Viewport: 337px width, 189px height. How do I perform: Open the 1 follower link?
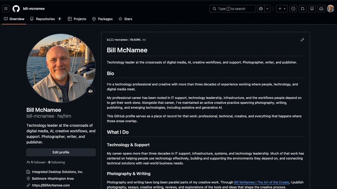38,162
